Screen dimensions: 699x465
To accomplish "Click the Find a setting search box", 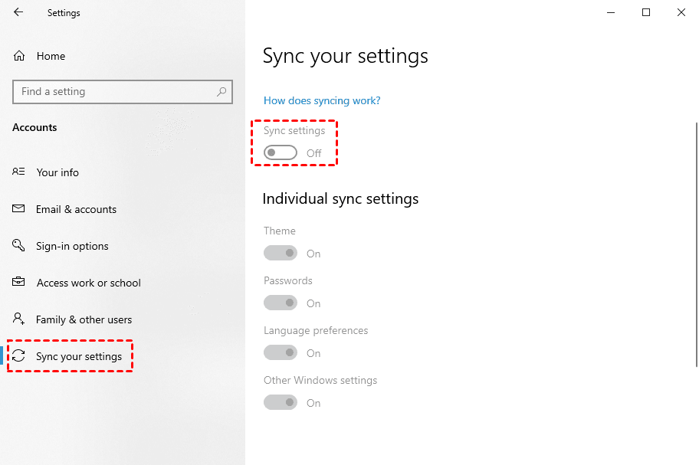I will pos(115,92).
